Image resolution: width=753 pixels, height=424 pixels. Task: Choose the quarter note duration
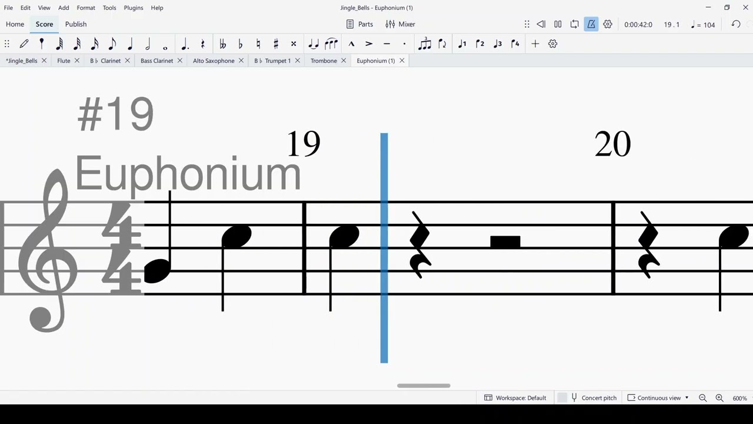pos(130,44)
